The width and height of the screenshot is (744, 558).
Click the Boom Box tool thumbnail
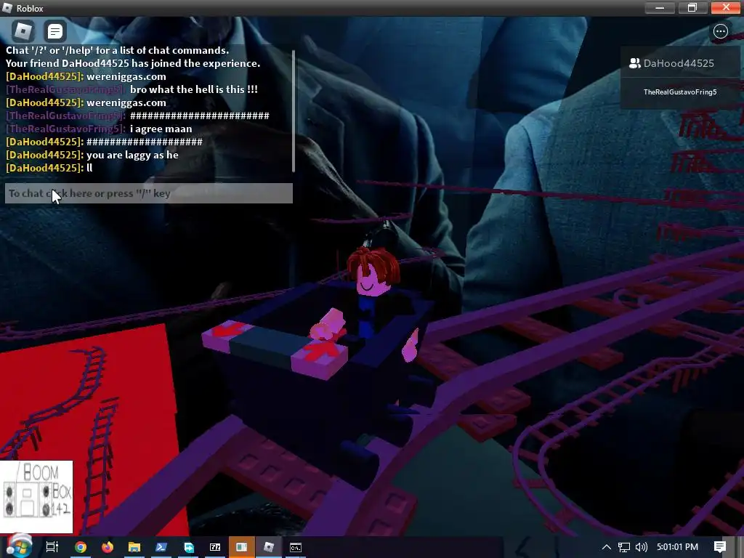[x=36, y=496]
